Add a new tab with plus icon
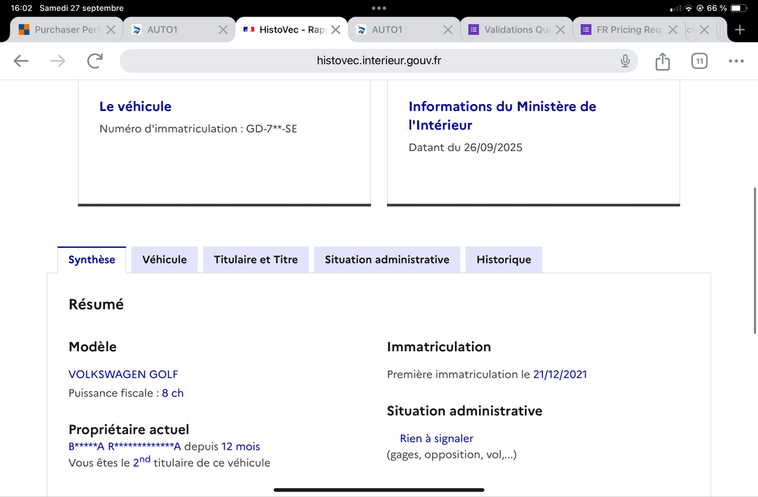 coord(740,30)
